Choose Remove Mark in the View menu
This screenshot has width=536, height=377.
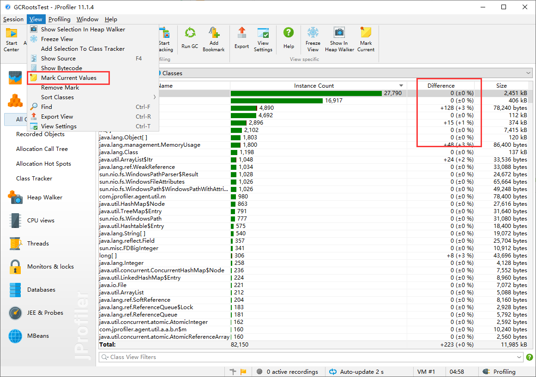pos(93,88)
